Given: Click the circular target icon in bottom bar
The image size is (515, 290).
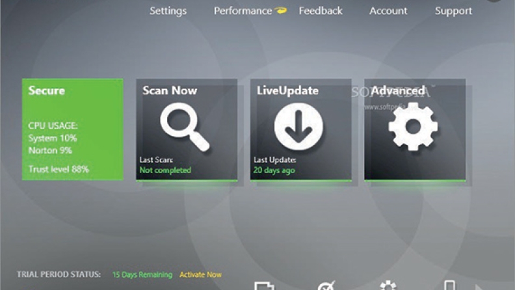Looking at the screenshot, I should 325,286.
